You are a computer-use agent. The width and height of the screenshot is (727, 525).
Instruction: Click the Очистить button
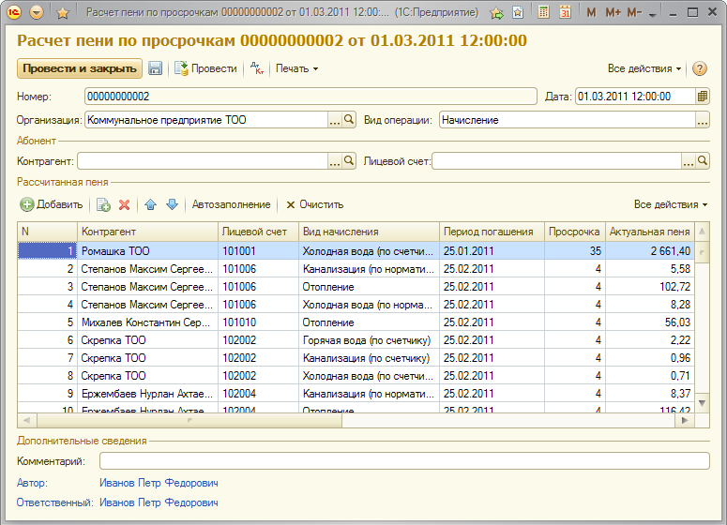pos(315,204)
